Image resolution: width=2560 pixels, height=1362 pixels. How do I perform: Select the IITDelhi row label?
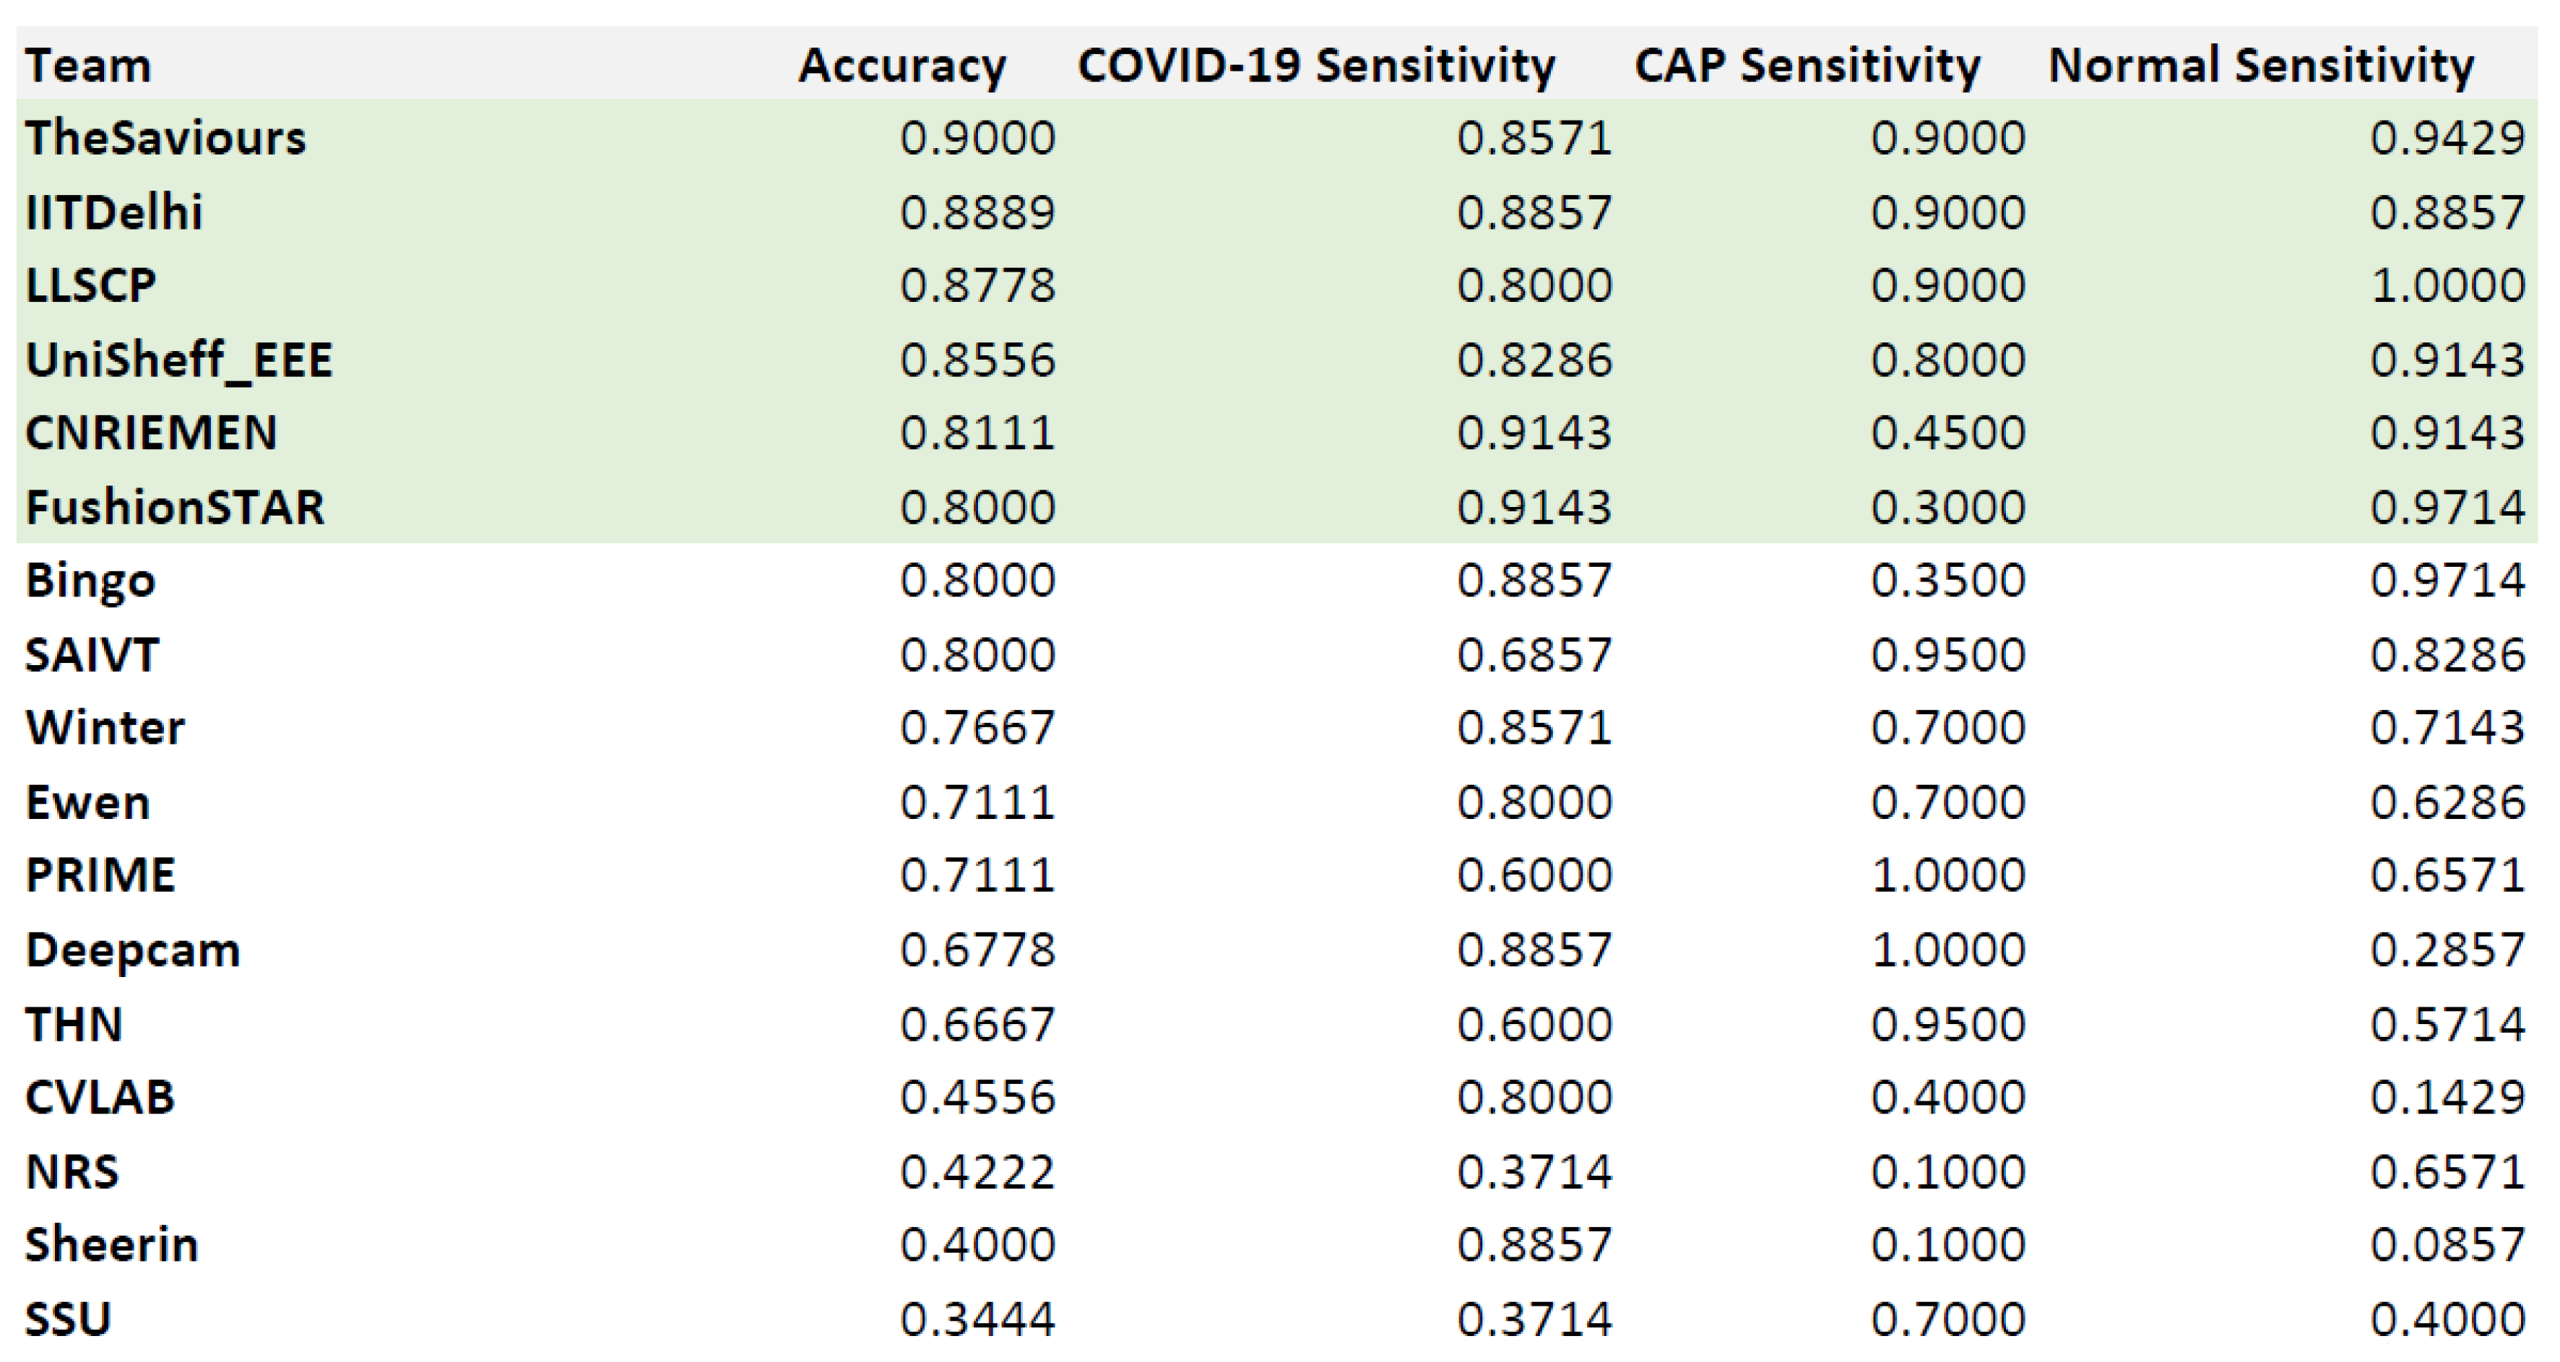pyautogui.click(x=114, y=212)
